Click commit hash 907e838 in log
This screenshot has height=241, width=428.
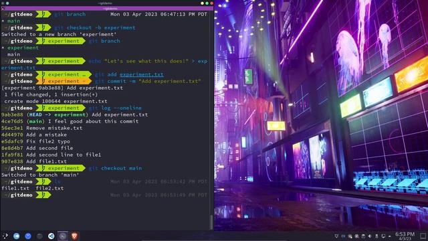pos(12,161)
